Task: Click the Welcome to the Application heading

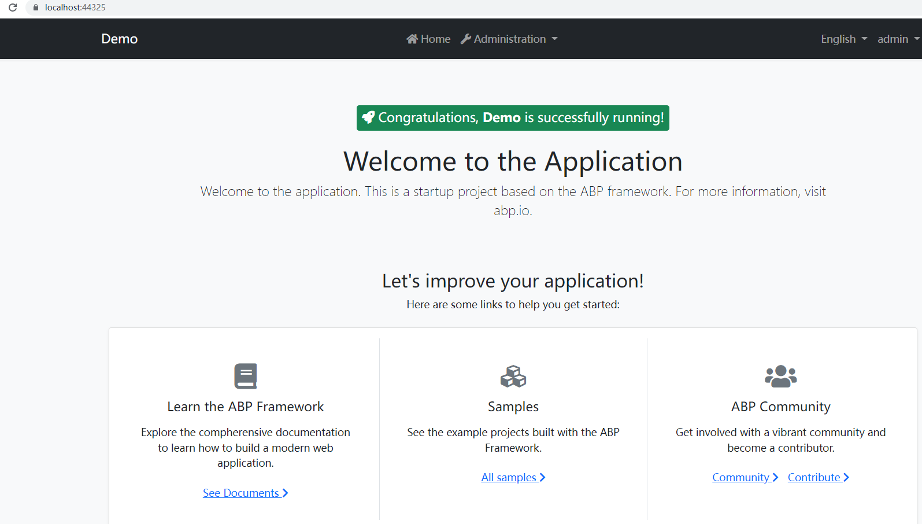Action: click(513, 161)
